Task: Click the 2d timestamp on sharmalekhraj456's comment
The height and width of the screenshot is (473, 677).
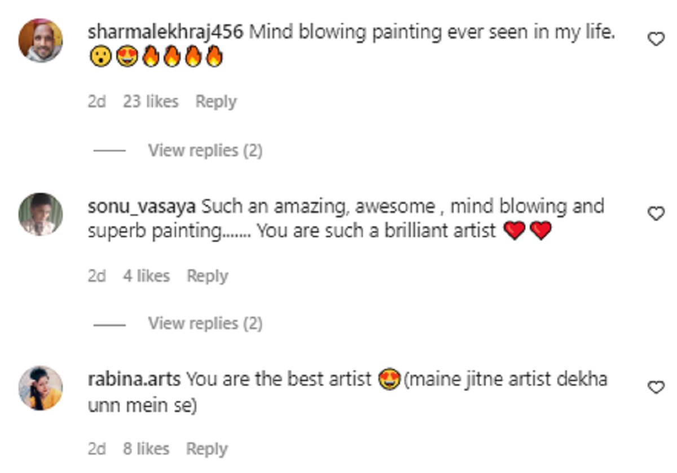Action: pyautogui.click(x=97, y=102)
